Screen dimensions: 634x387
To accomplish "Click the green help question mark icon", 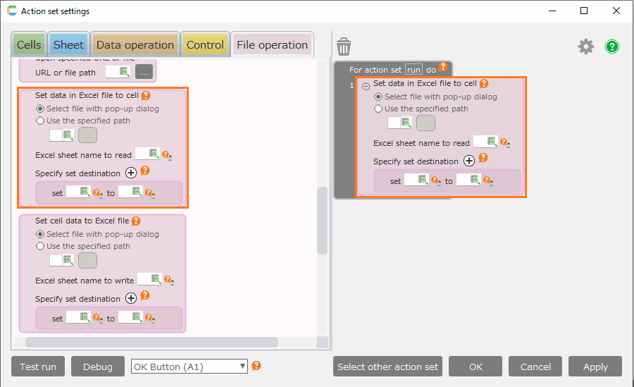I will point(612,47).
